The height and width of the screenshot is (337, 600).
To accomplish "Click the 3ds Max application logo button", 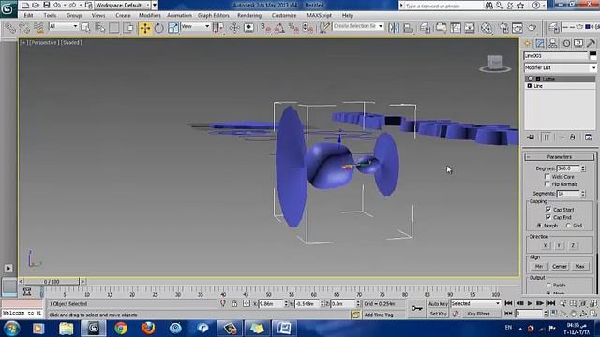I will click(x=8, y=8).
